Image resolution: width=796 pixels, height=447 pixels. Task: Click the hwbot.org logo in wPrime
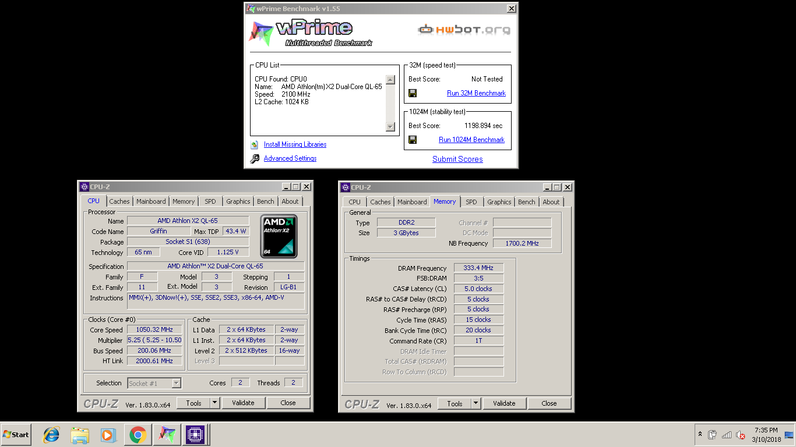pos(464,29)
